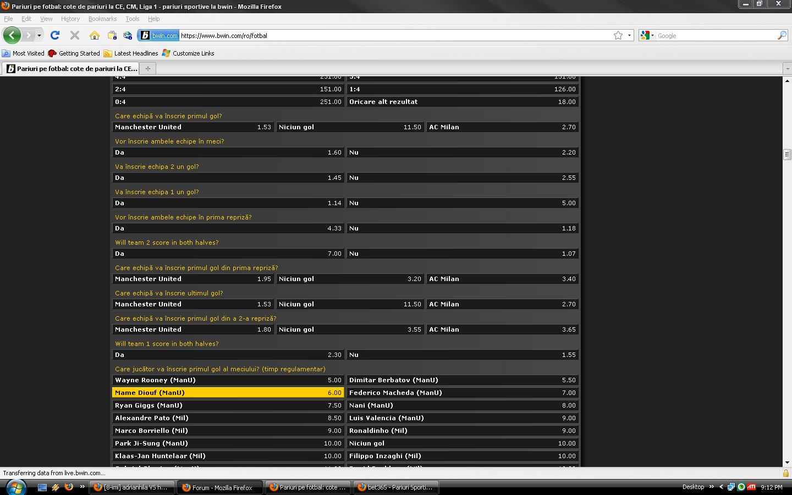Image resolution: width=792 pixels, height=495 pixels.
Task: Click the URL address field
Action: coord(395,35)
